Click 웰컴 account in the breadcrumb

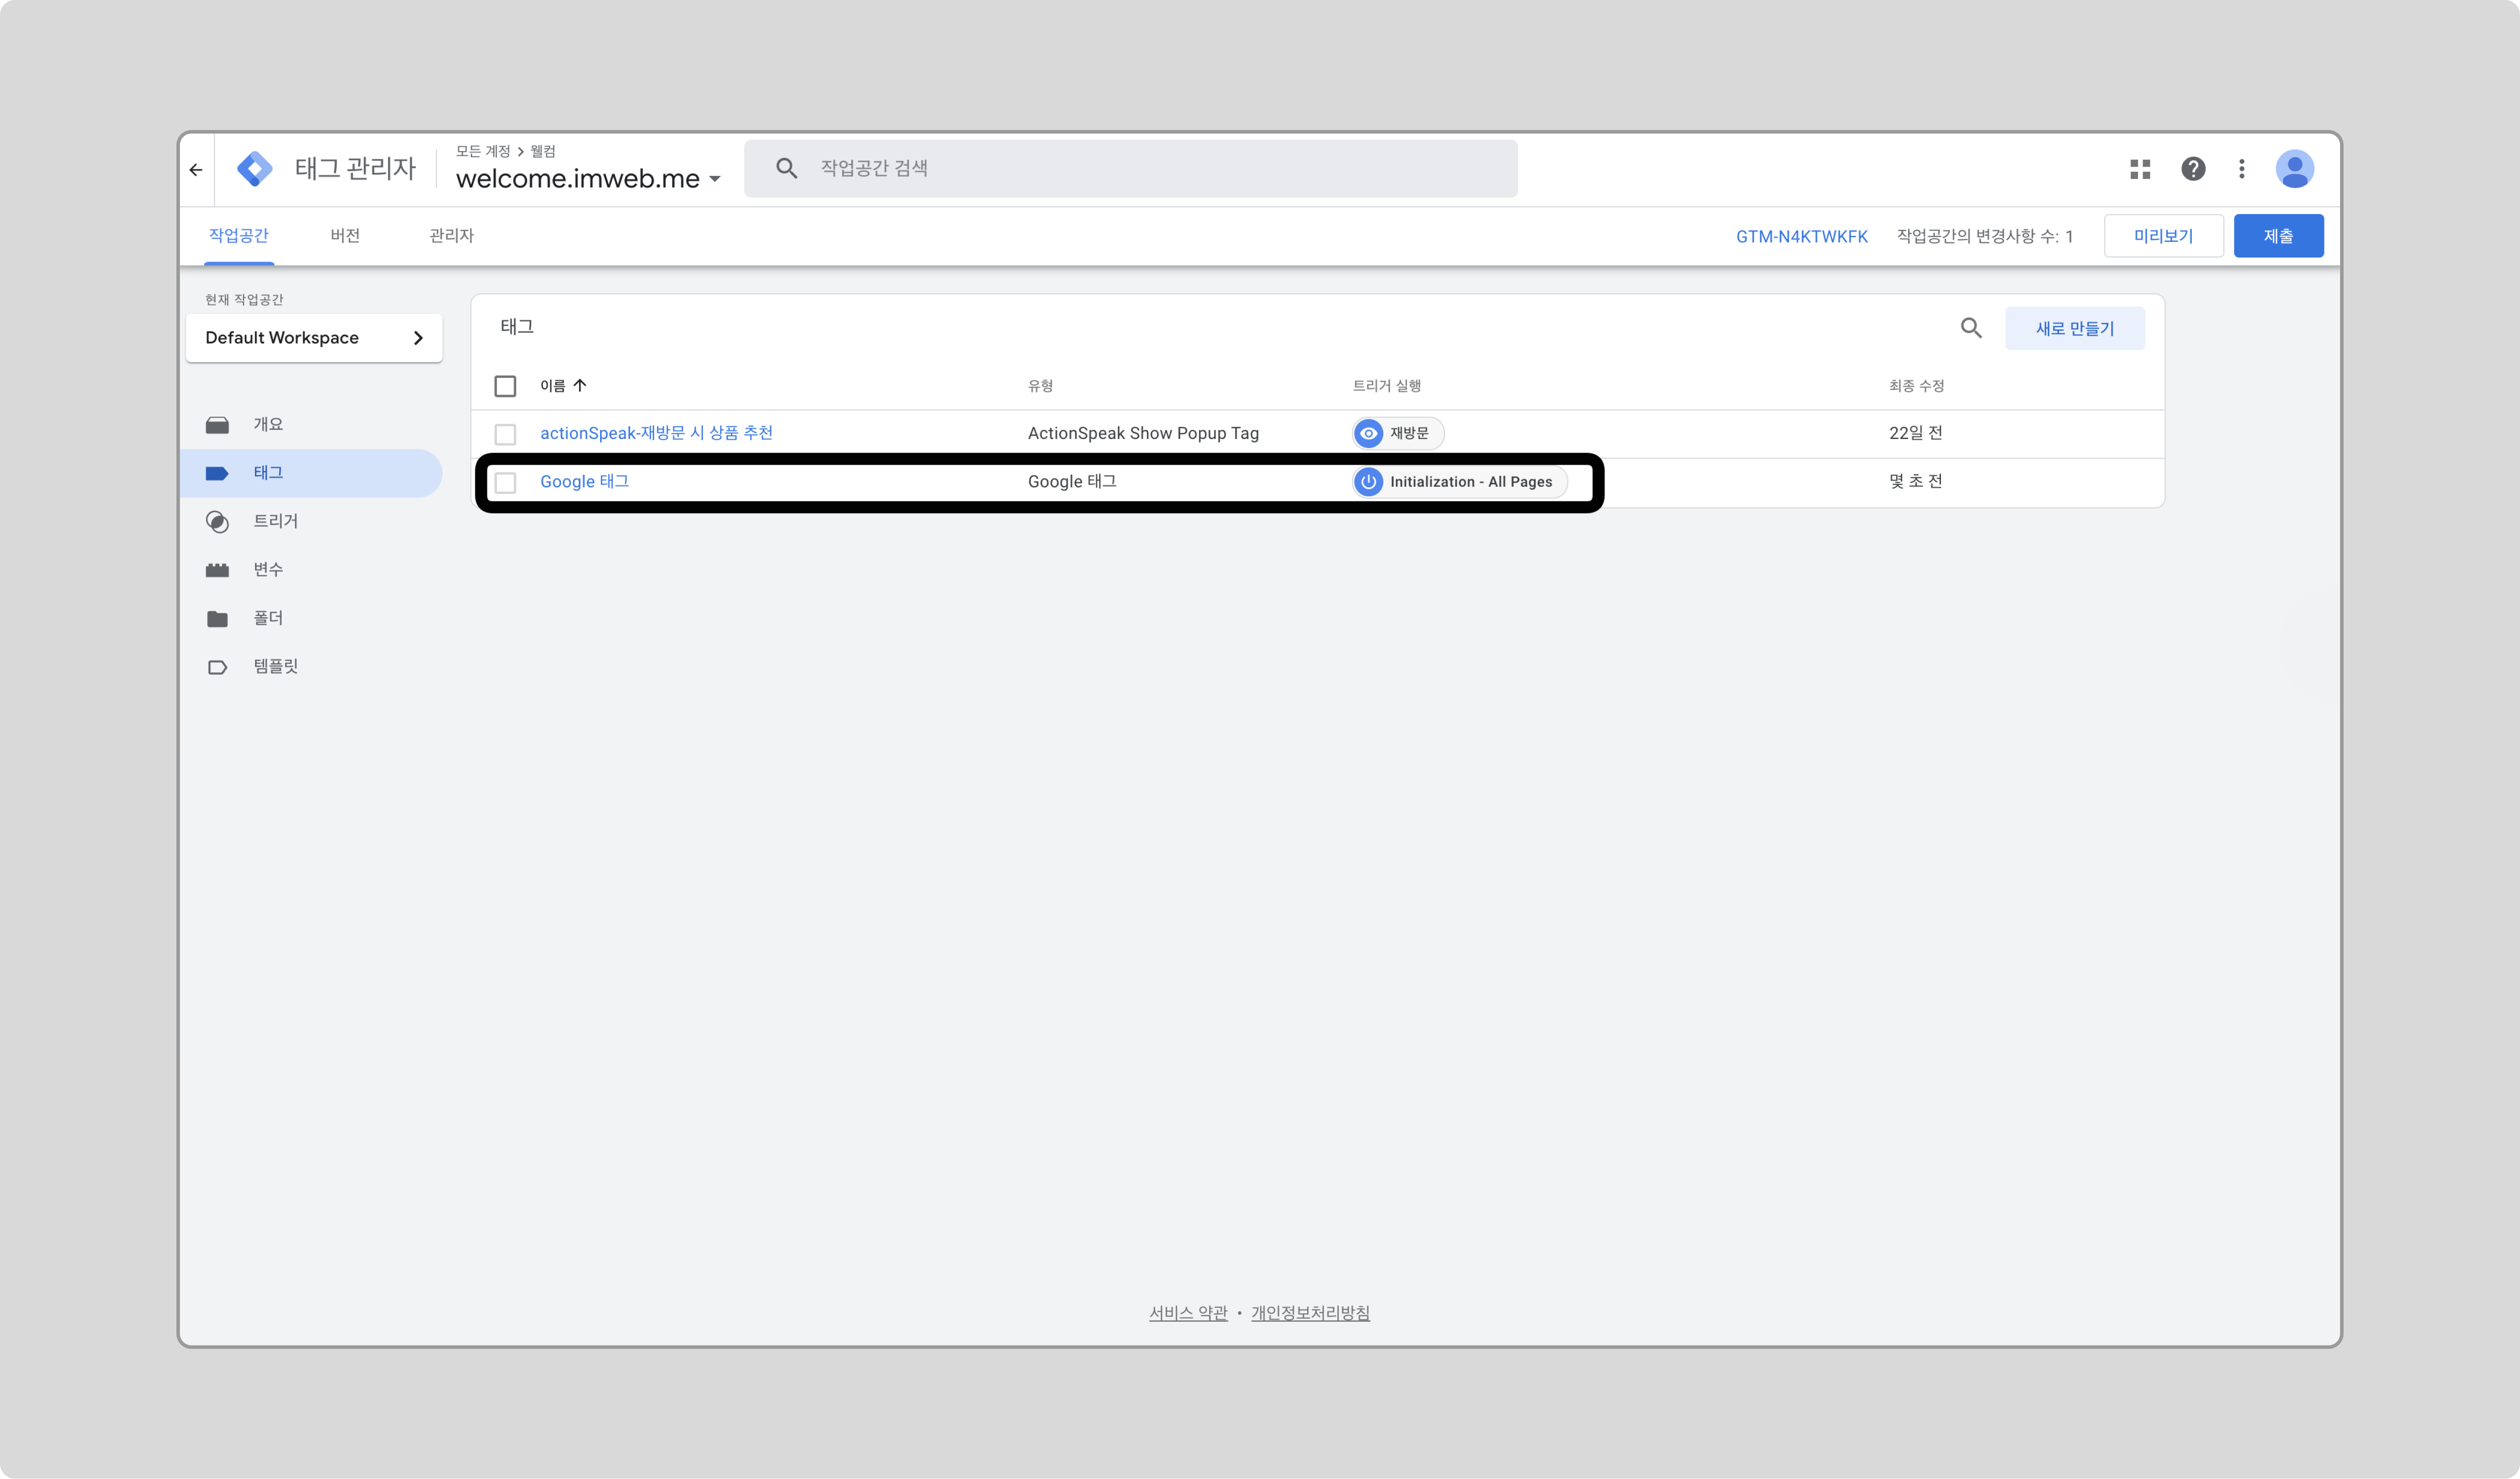(543, 151)
